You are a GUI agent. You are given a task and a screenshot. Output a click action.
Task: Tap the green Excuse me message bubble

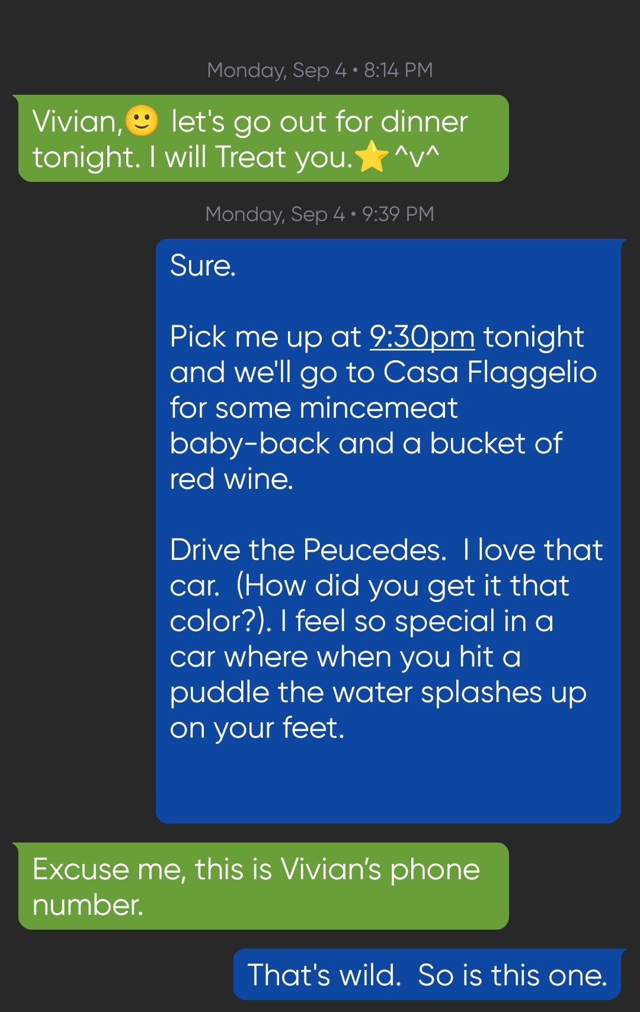[264, 886]
